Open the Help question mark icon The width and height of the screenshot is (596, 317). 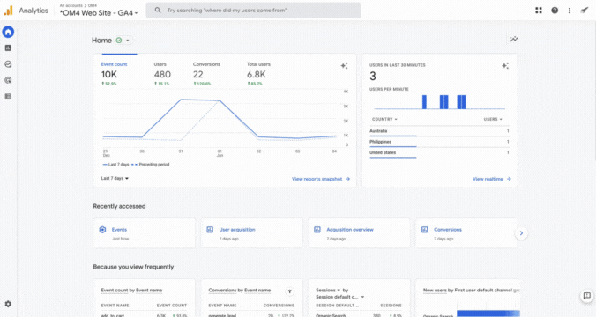point(555,11)
